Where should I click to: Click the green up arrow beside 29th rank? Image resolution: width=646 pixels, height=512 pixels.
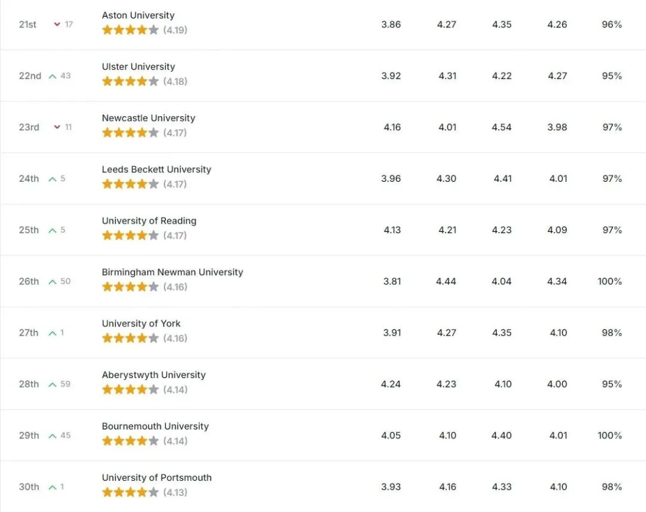(52, 436)
